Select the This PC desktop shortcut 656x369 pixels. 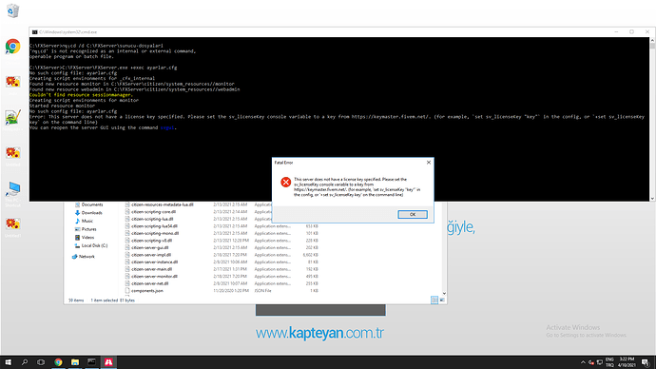[13, 192]
